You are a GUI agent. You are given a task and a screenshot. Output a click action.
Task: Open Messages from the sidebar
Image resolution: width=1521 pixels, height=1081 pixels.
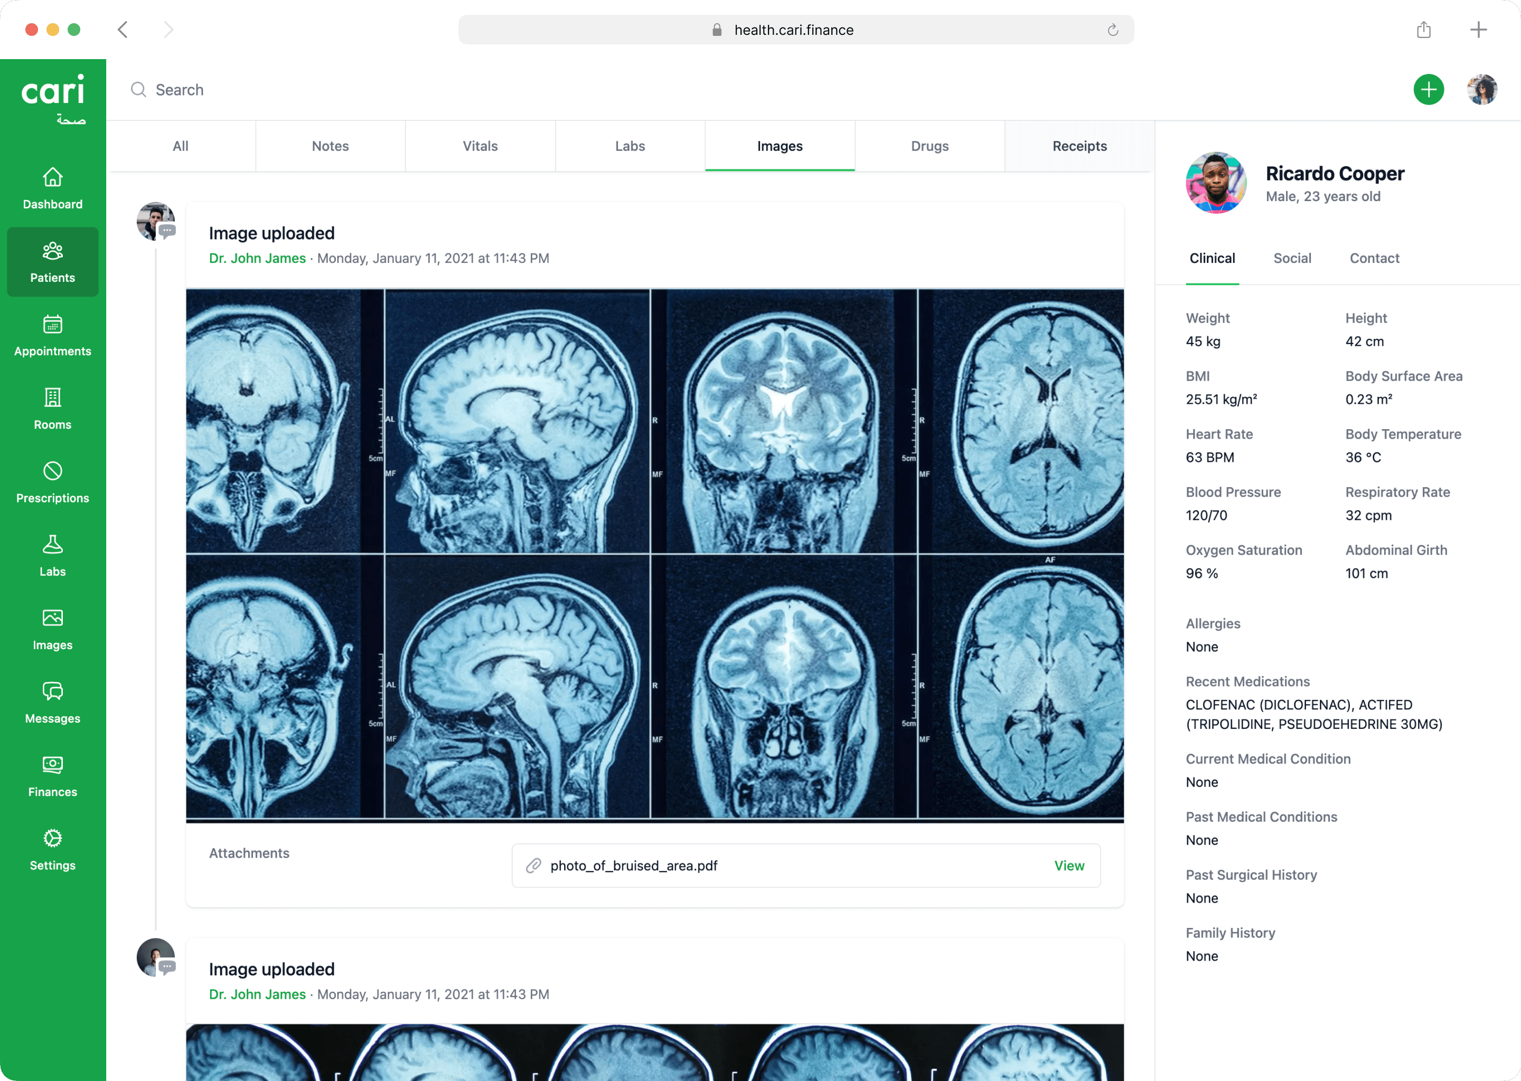pyautogui.click(x=52, y=703)
